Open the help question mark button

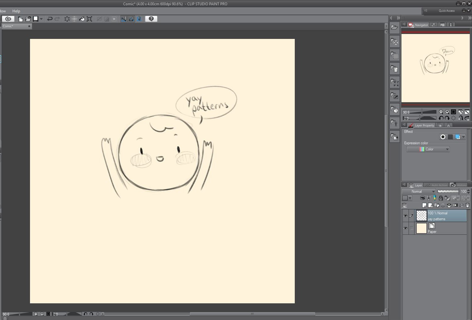[x=151, y=19]
